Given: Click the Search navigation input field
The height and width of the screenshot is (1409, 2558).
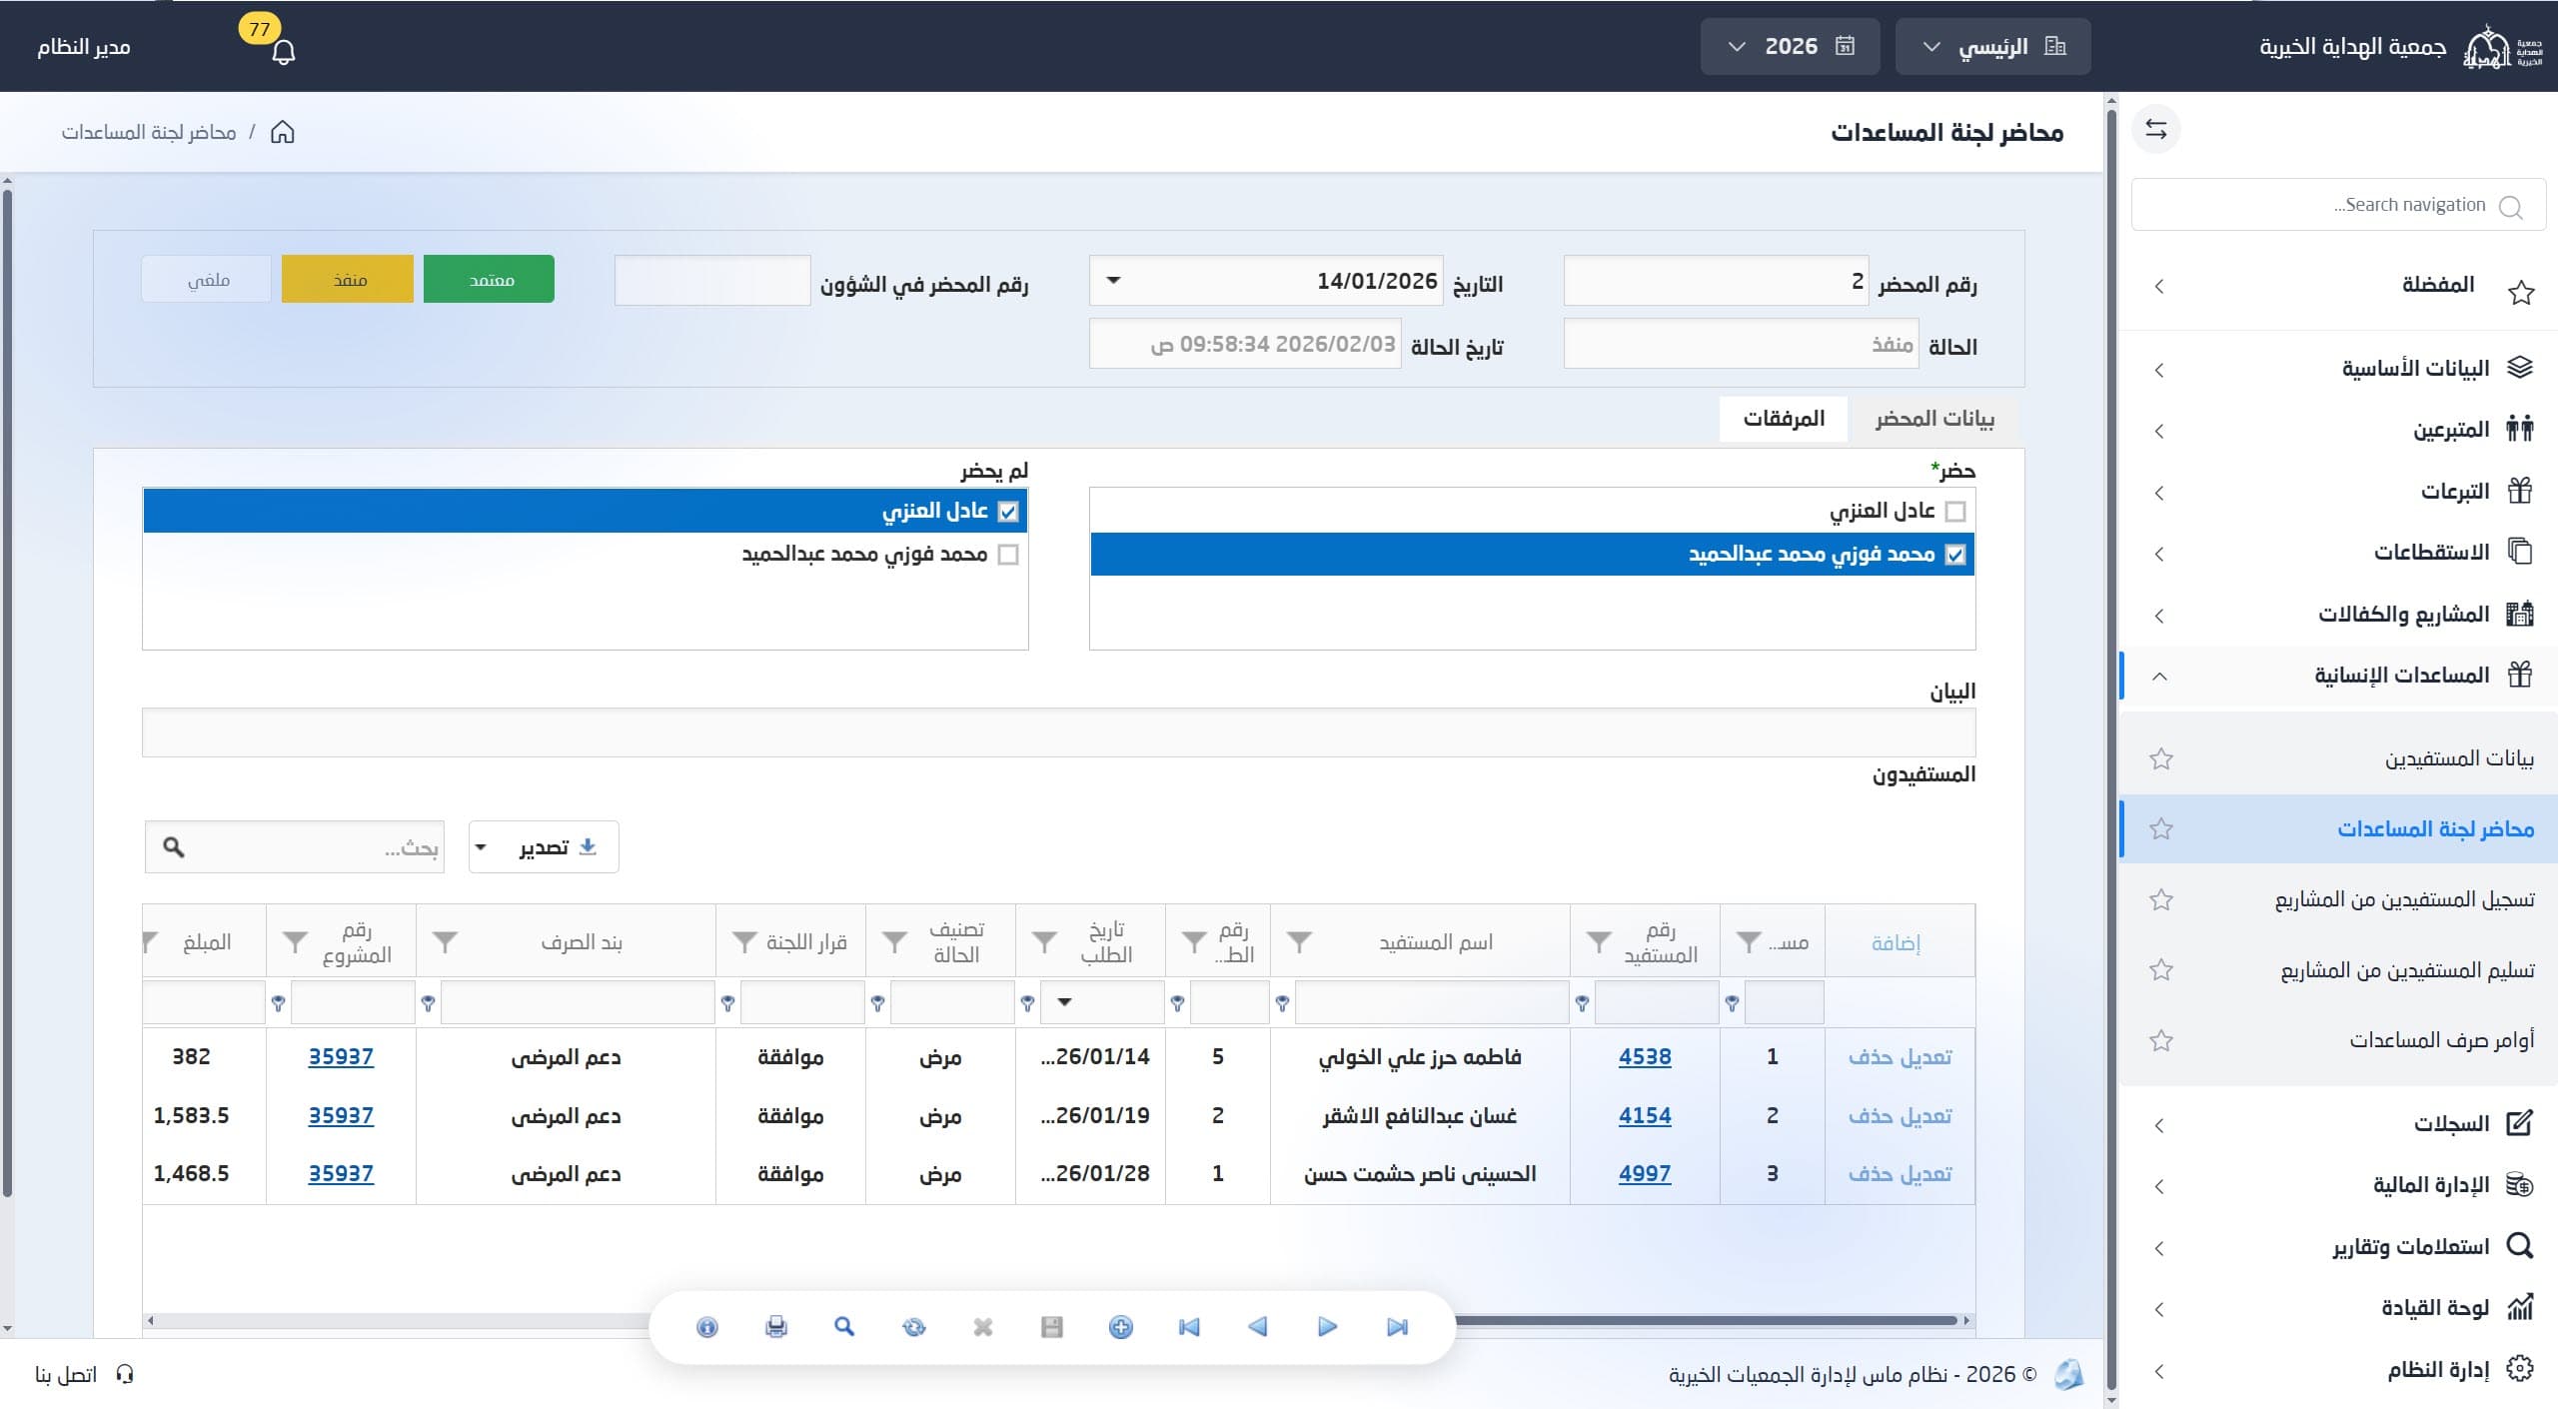Looking at the screenshot, I should [x=2338, y=205].
